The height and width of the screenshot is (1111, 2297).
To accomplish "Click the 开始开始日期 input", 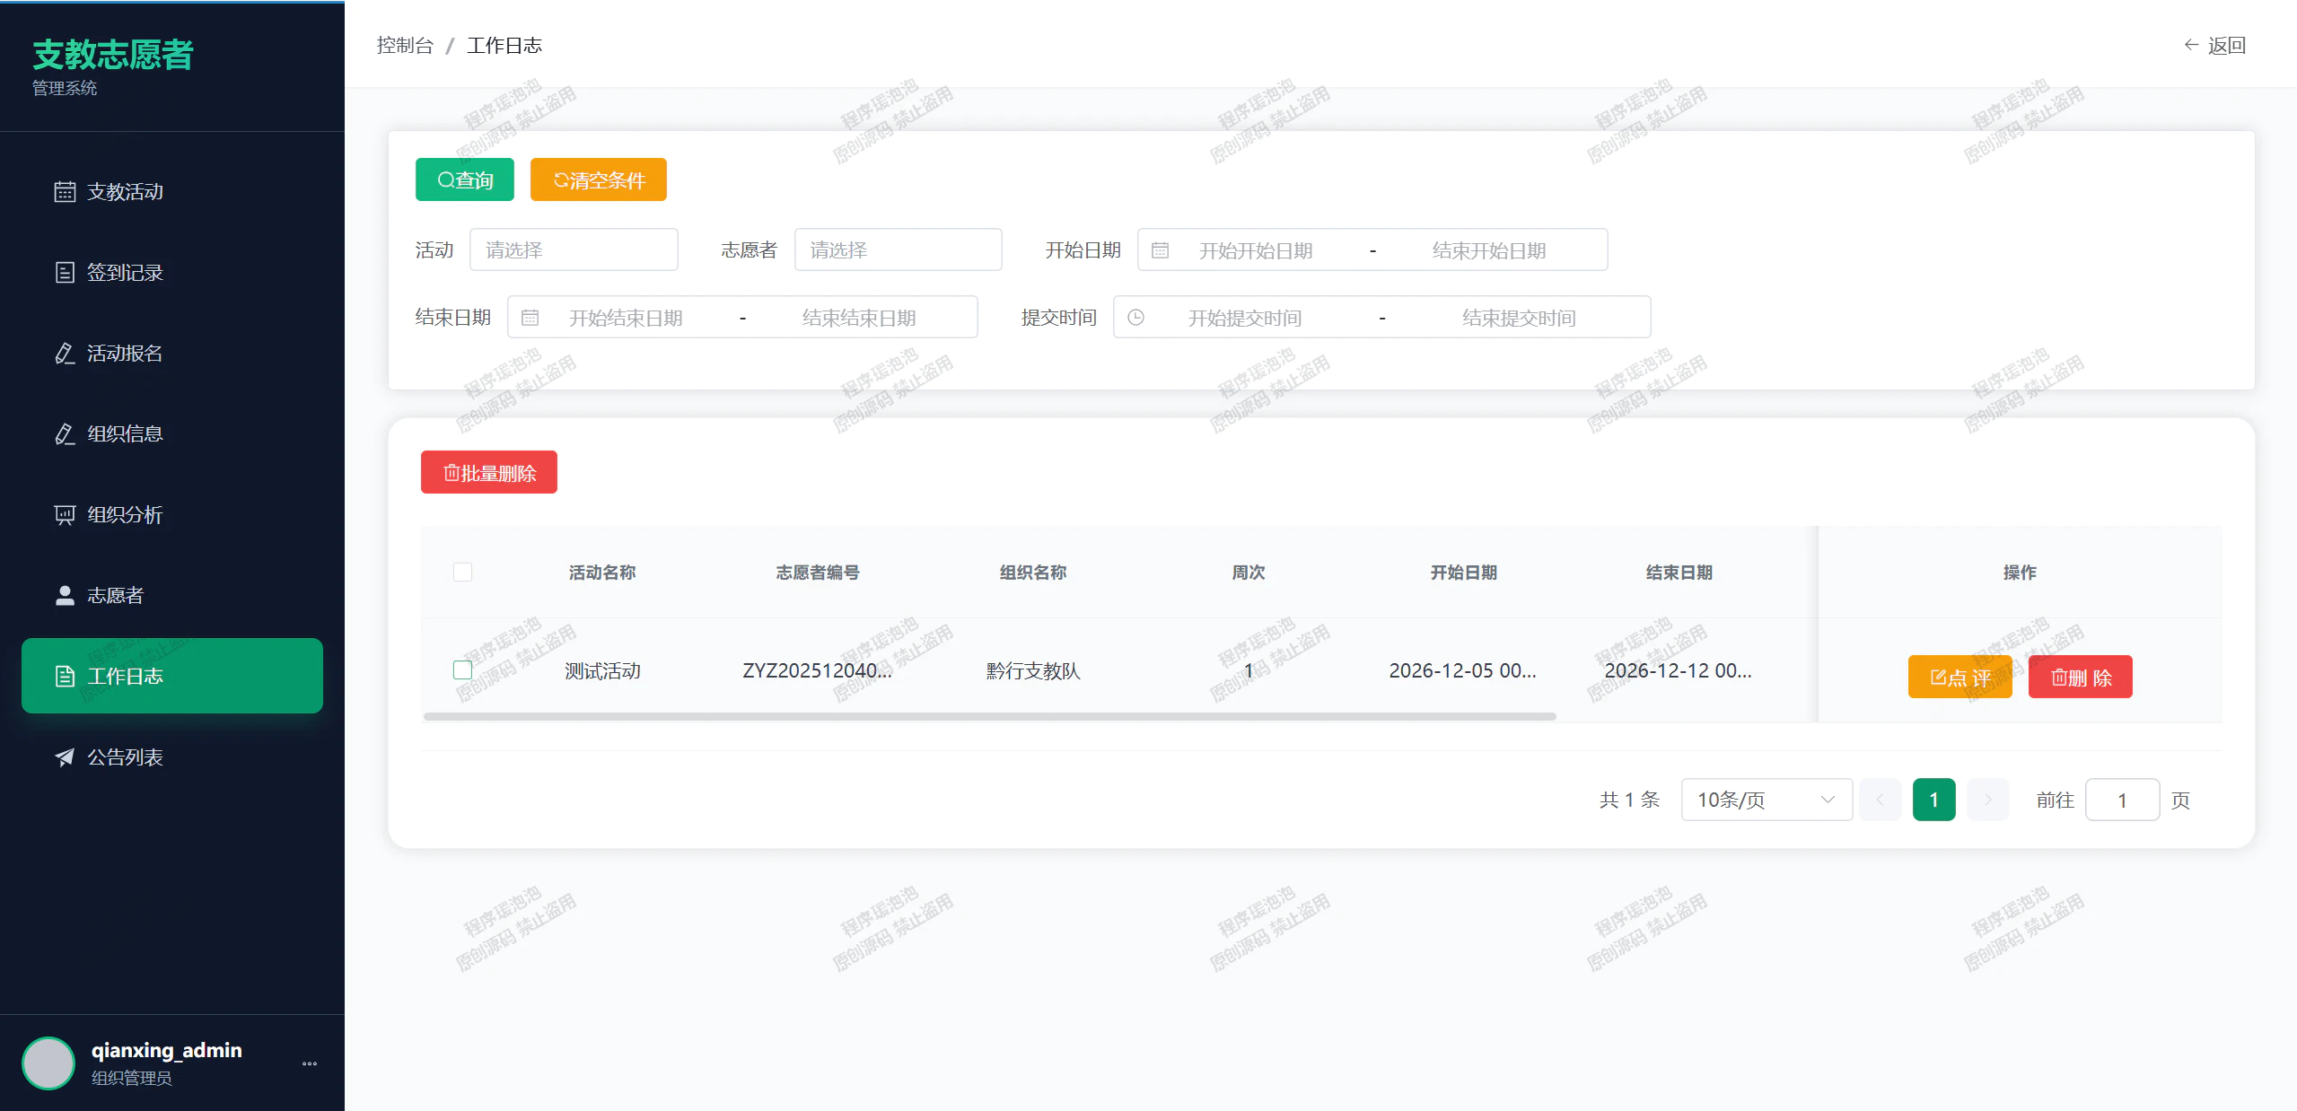I will [1256, 250].
